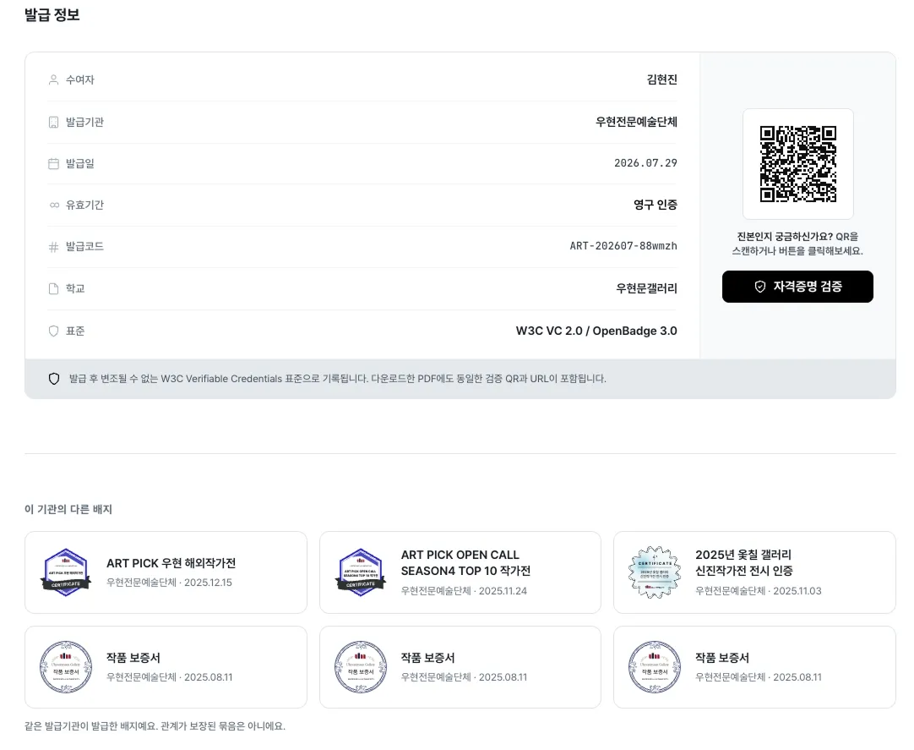This screenshot has width=914, height=750.
Task: Select the validity value 영구 인증
Action: 656,205
